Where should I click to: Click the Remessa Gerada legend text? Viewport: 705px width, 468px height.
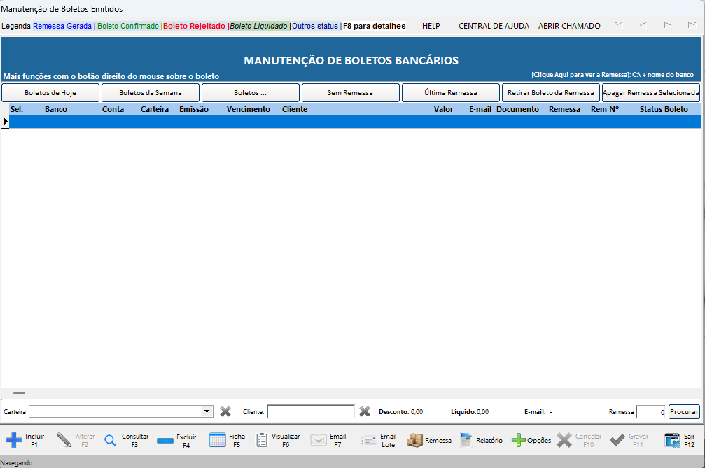pos(62,26)
